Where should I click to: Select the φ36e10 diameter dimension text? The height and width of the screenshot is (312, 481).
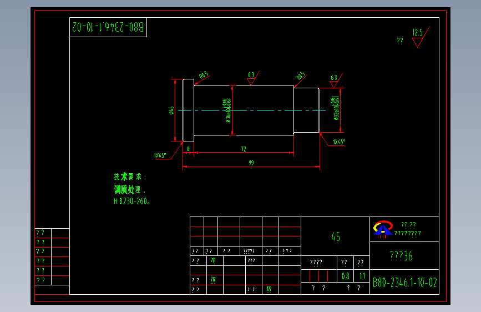click(228, 110)
